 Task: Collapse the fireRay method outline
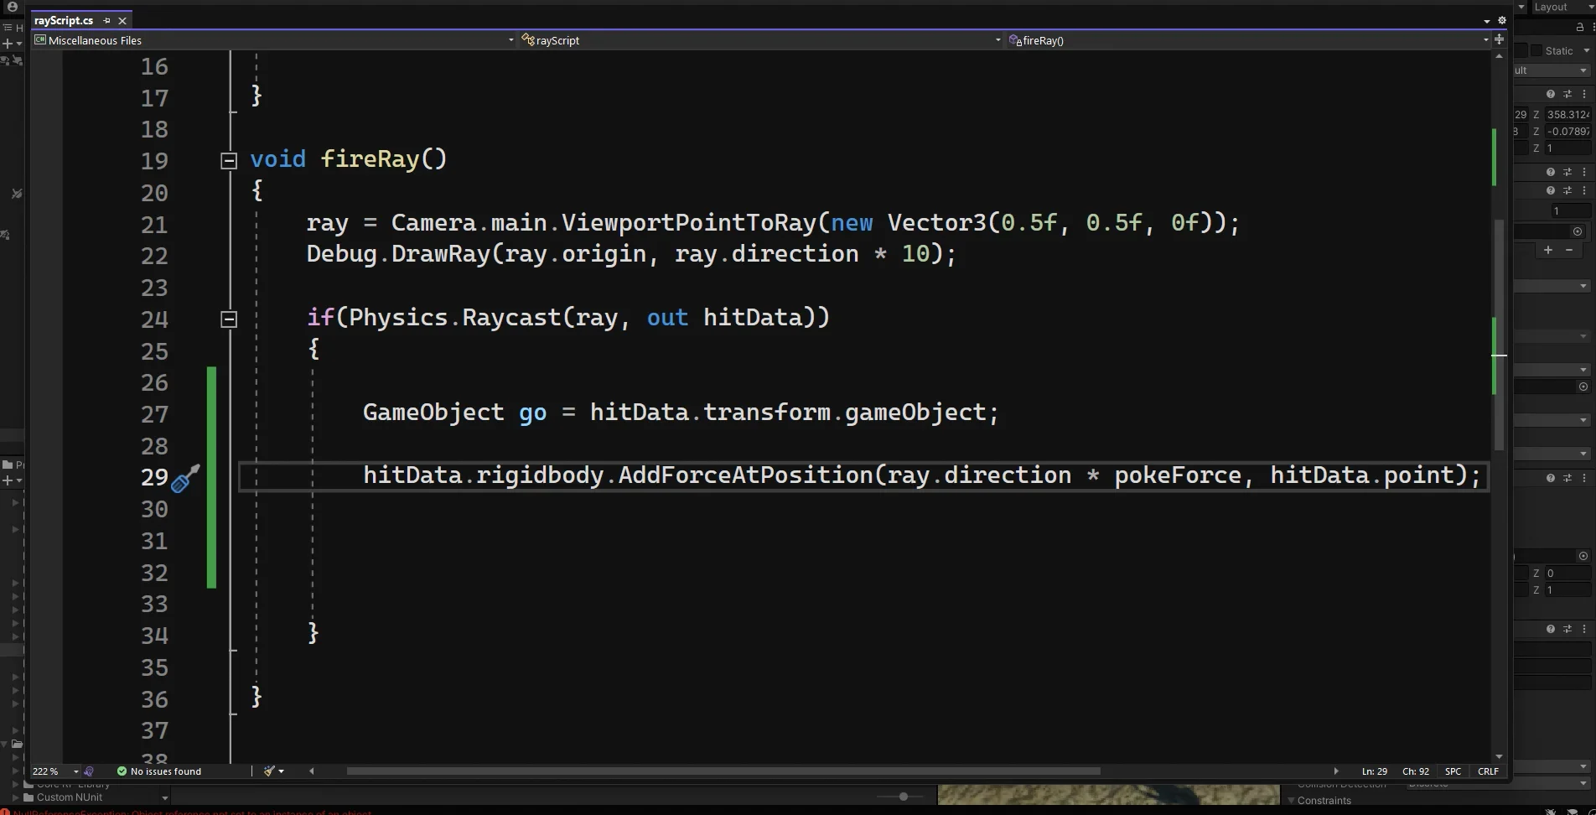228,160
